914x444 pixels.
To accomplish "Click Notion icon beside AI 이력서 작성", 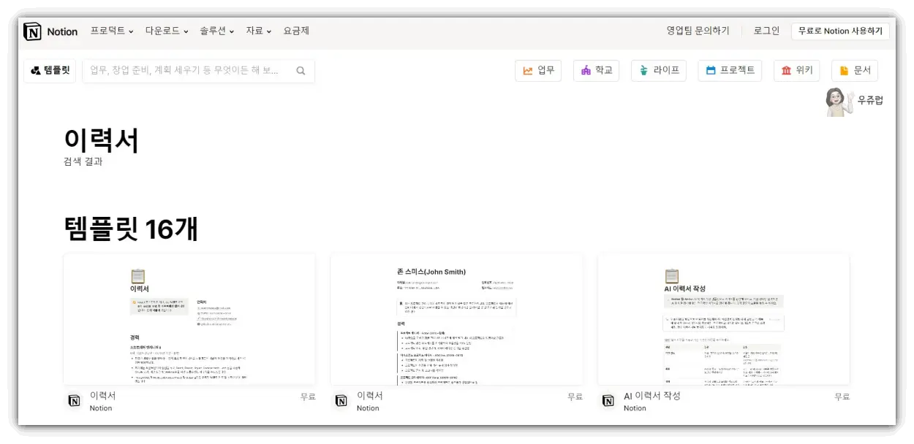I will 608,401.
